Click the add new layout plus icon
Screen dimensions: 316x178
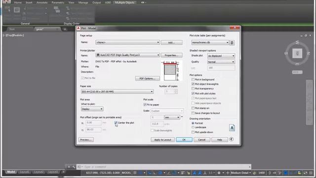click(63, 172)
